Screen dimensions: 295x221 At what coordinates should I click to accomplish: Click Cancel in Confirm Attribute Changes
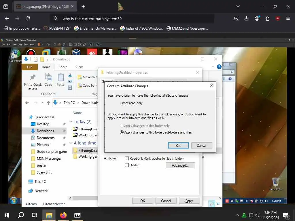tap(201, 145)
